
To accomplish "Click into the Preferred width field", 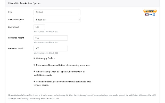I will 51,49.
